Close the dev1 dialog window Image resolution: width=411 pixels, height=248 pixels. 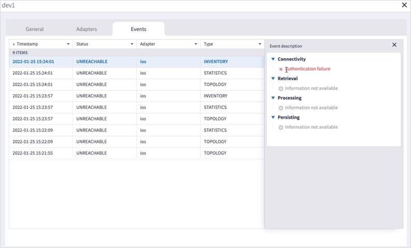pyautogui.click(x=404, y=5)
